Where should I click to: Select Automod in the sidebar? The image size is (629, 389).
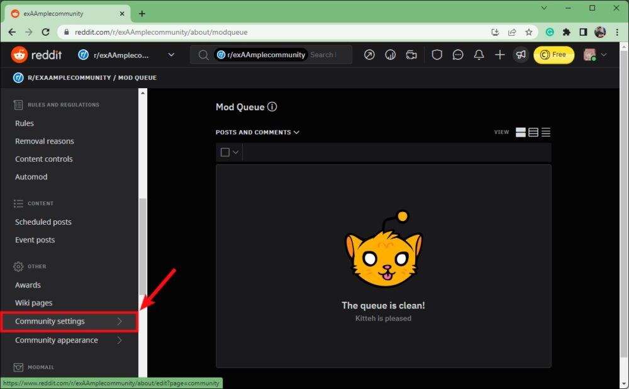click(31, 177)
